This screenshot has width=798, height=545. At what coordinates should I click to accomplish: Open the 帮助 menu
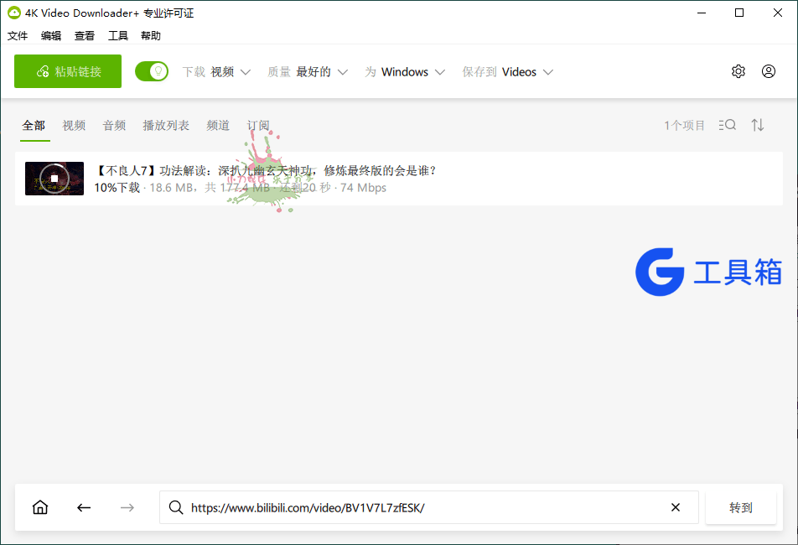[151, 35]
